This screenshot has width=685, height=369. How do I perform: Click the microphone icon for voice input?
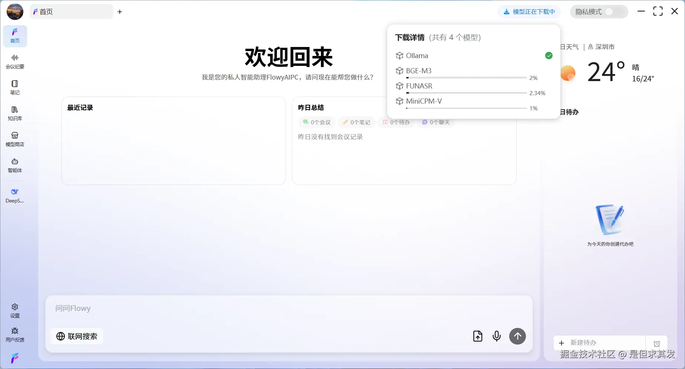click(497, 336)
